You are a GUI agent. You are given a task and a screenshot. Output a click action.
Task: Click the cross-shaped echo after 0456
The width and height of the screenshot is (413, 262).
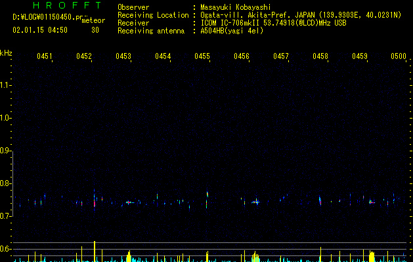256,202
